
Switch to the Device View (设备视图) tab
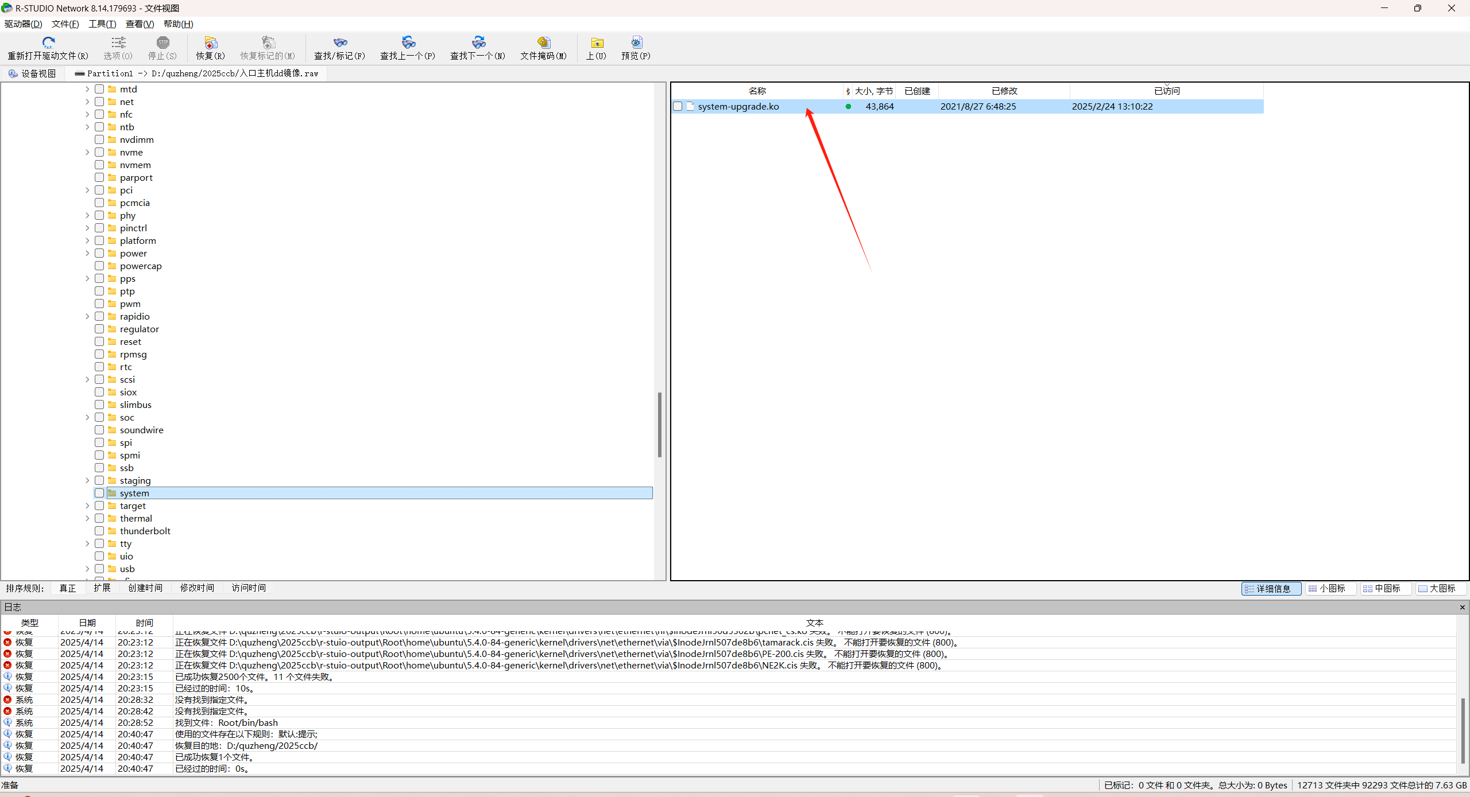(33, 73)
